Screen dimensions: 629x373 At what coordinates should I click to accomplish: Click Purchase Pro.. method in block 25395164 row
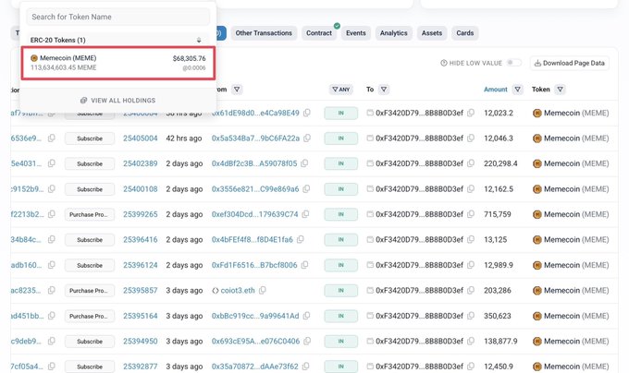click(x=90, y=316)
